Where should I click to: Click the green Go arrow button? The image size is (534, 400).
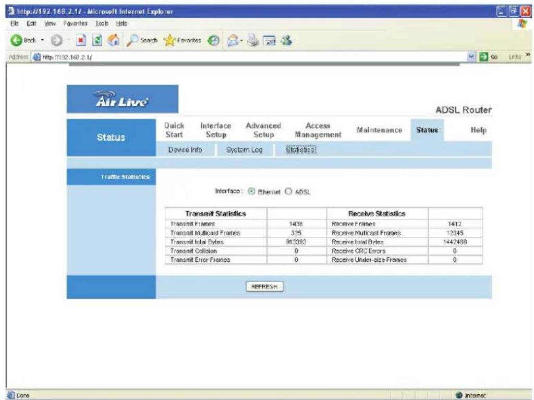483,56
